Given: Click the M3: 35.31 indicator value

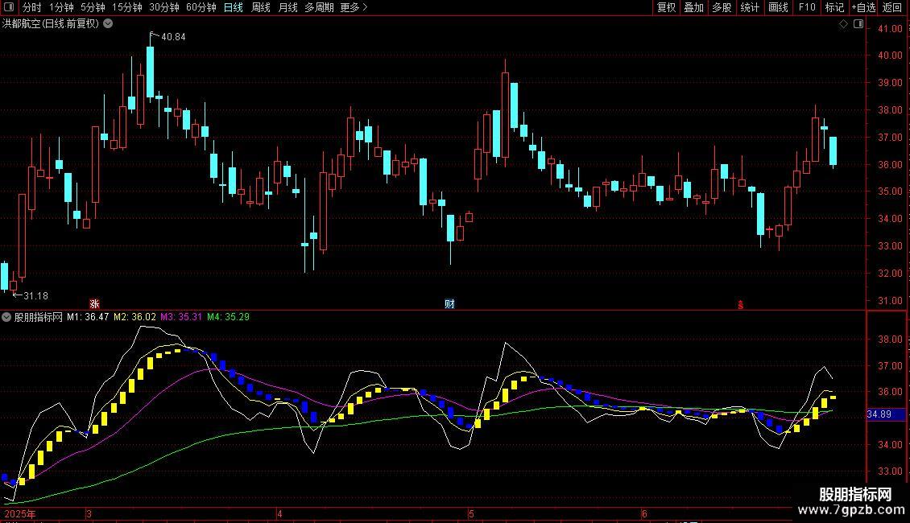Looking at the screenshot, I should point(181,317).
